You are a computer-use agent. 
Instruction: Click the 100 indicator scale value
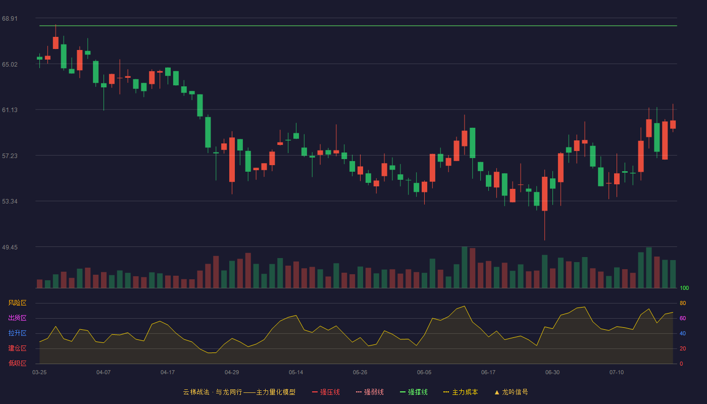tap(684, 288)
